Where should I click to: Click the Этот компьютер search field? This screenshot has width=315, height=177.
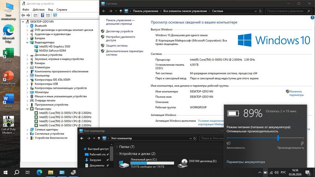point(212,138)
